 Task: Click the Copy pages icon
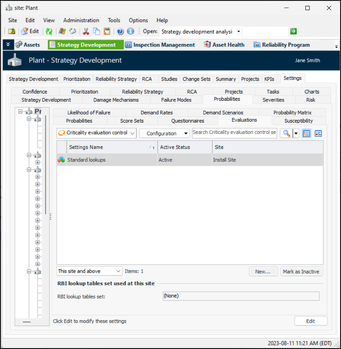pyautogui.click(x=96, y=31)
